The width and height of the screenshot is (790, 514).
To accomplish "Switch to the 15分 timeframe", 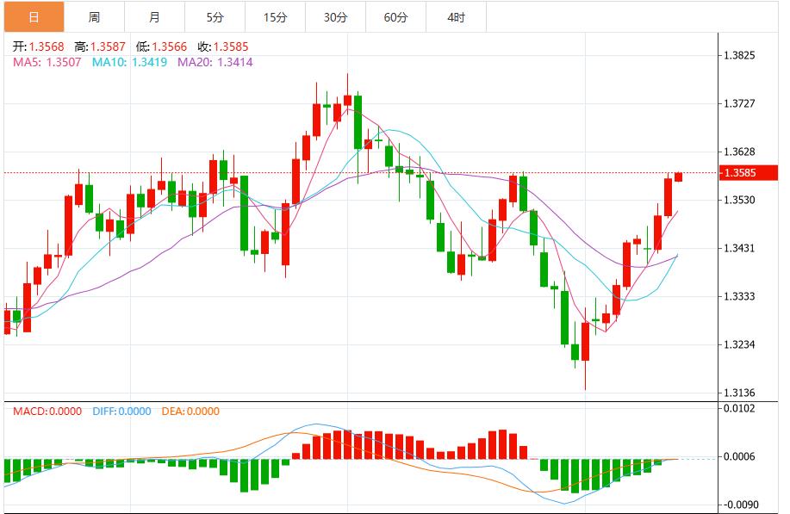I will click(276, 15).
